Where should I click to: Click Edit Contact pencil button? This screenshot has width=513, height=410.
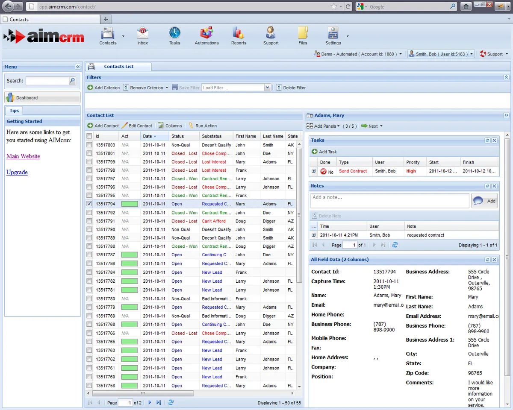[137, 126]
